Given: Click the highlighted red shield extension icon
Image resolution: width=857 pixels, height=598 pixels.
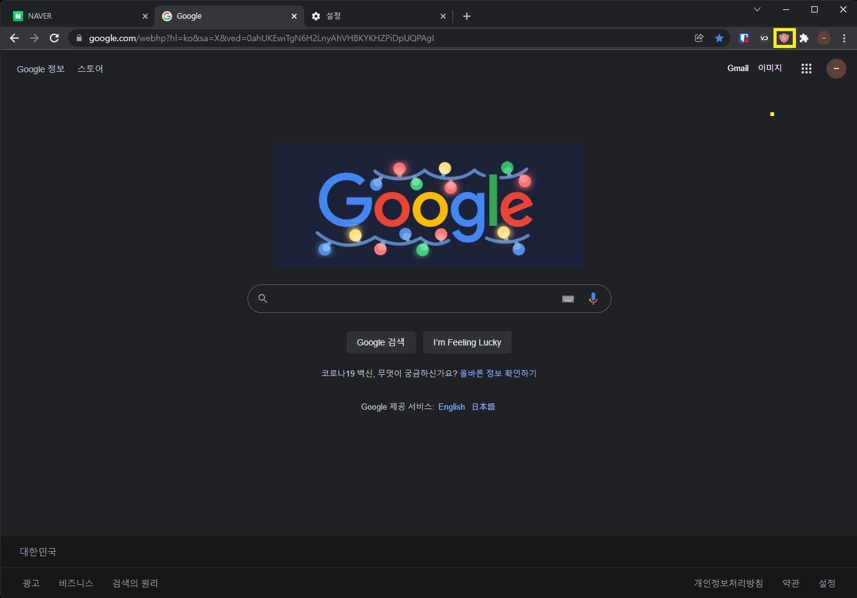Looking at the screenshot, I should pyautogui.click(x=784, y=38).
